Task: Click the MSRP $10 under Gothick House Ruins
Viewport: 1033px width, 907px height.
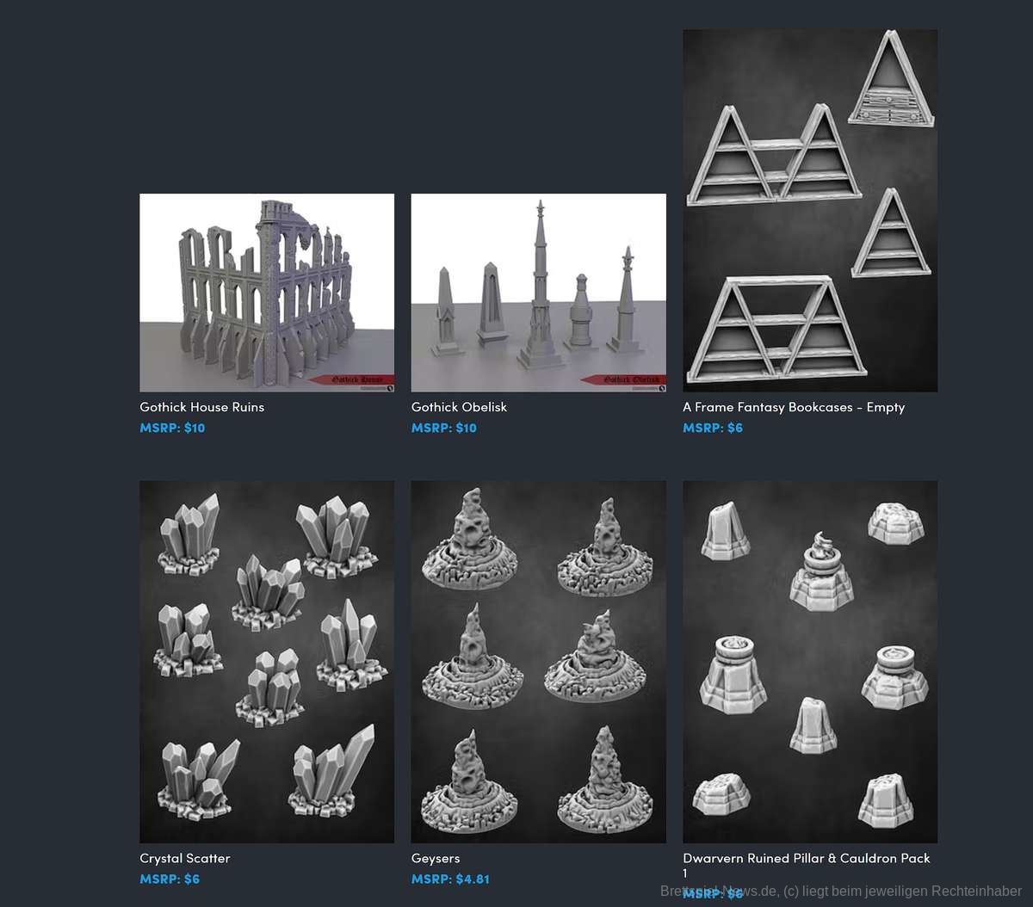Action: point(172,428)
